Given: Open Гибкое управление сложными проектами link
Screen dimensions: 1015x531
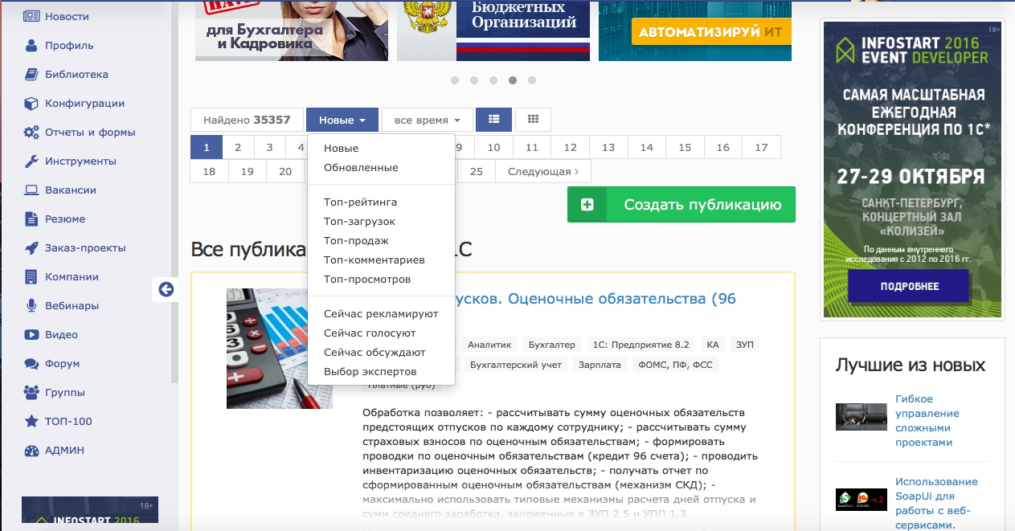Looking at the screenshot, I should pos(927,421).
